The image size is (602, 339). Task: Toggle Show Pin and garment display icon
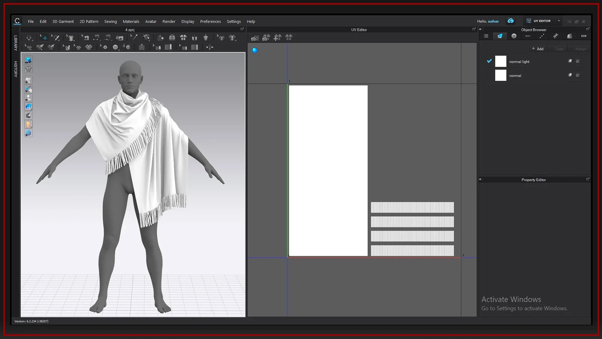pyautogui.click(x=28, y=89)
